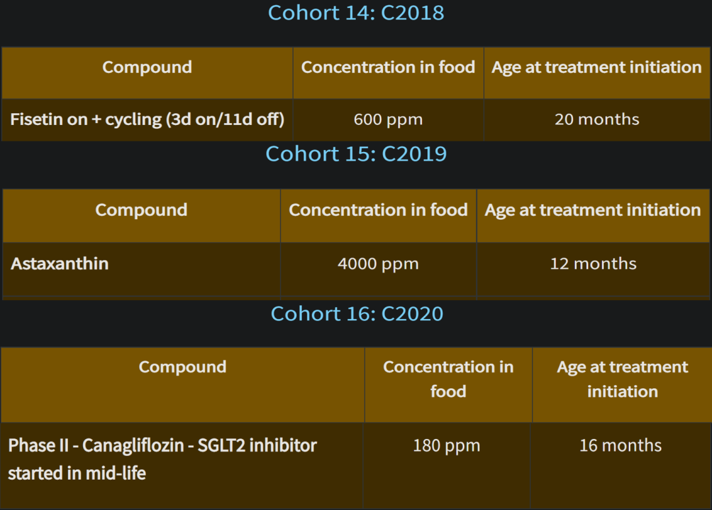
Task: Select Age at treatment initiation header, Cohort 16
Action: [622, 386]
